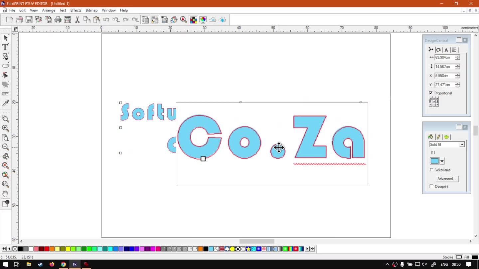Uncheck the Proportional checkbox
The image size is (479, 269).
pos(431,93)
